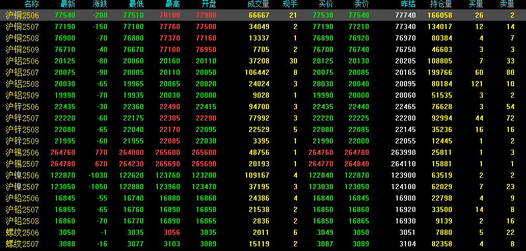
Task: Click the 卖量 column header
Action: click(507, 4)
